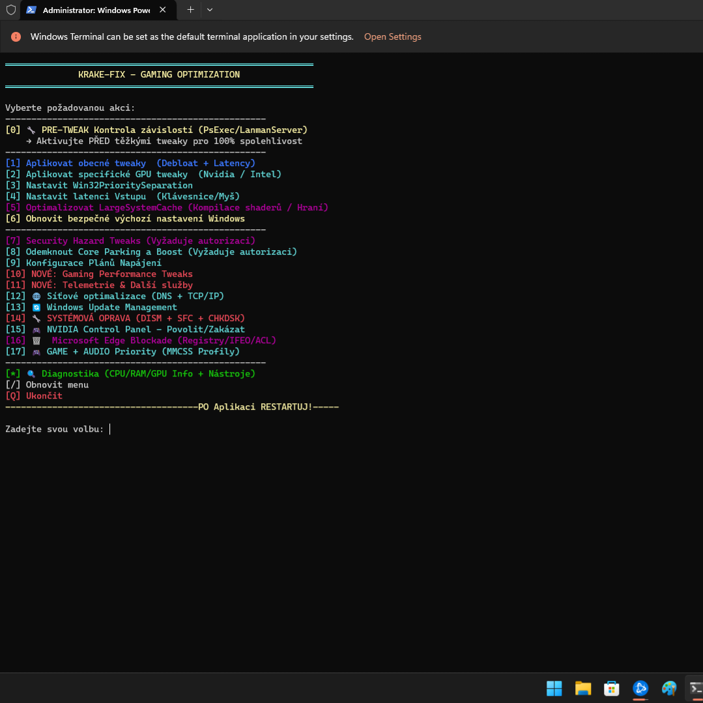Click the orange info icon in notification bar

pyautogui.click(x=16, y=37)
